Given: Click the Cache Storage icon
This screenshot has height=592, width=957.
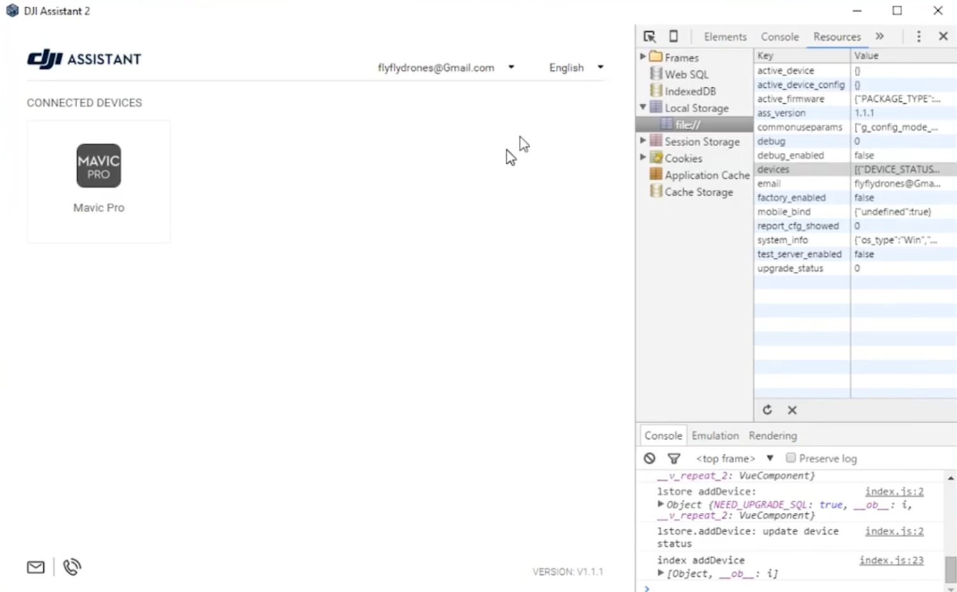Looking at the screenshot, I should (656, 191).
